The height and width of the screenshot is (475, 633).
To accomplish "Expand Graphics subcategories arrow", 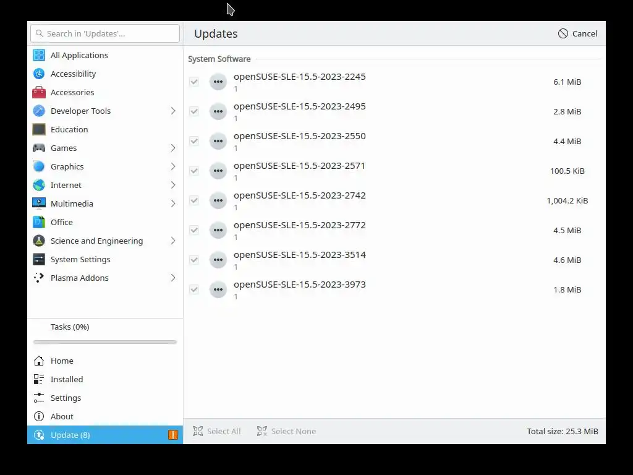I will point(173,167).
